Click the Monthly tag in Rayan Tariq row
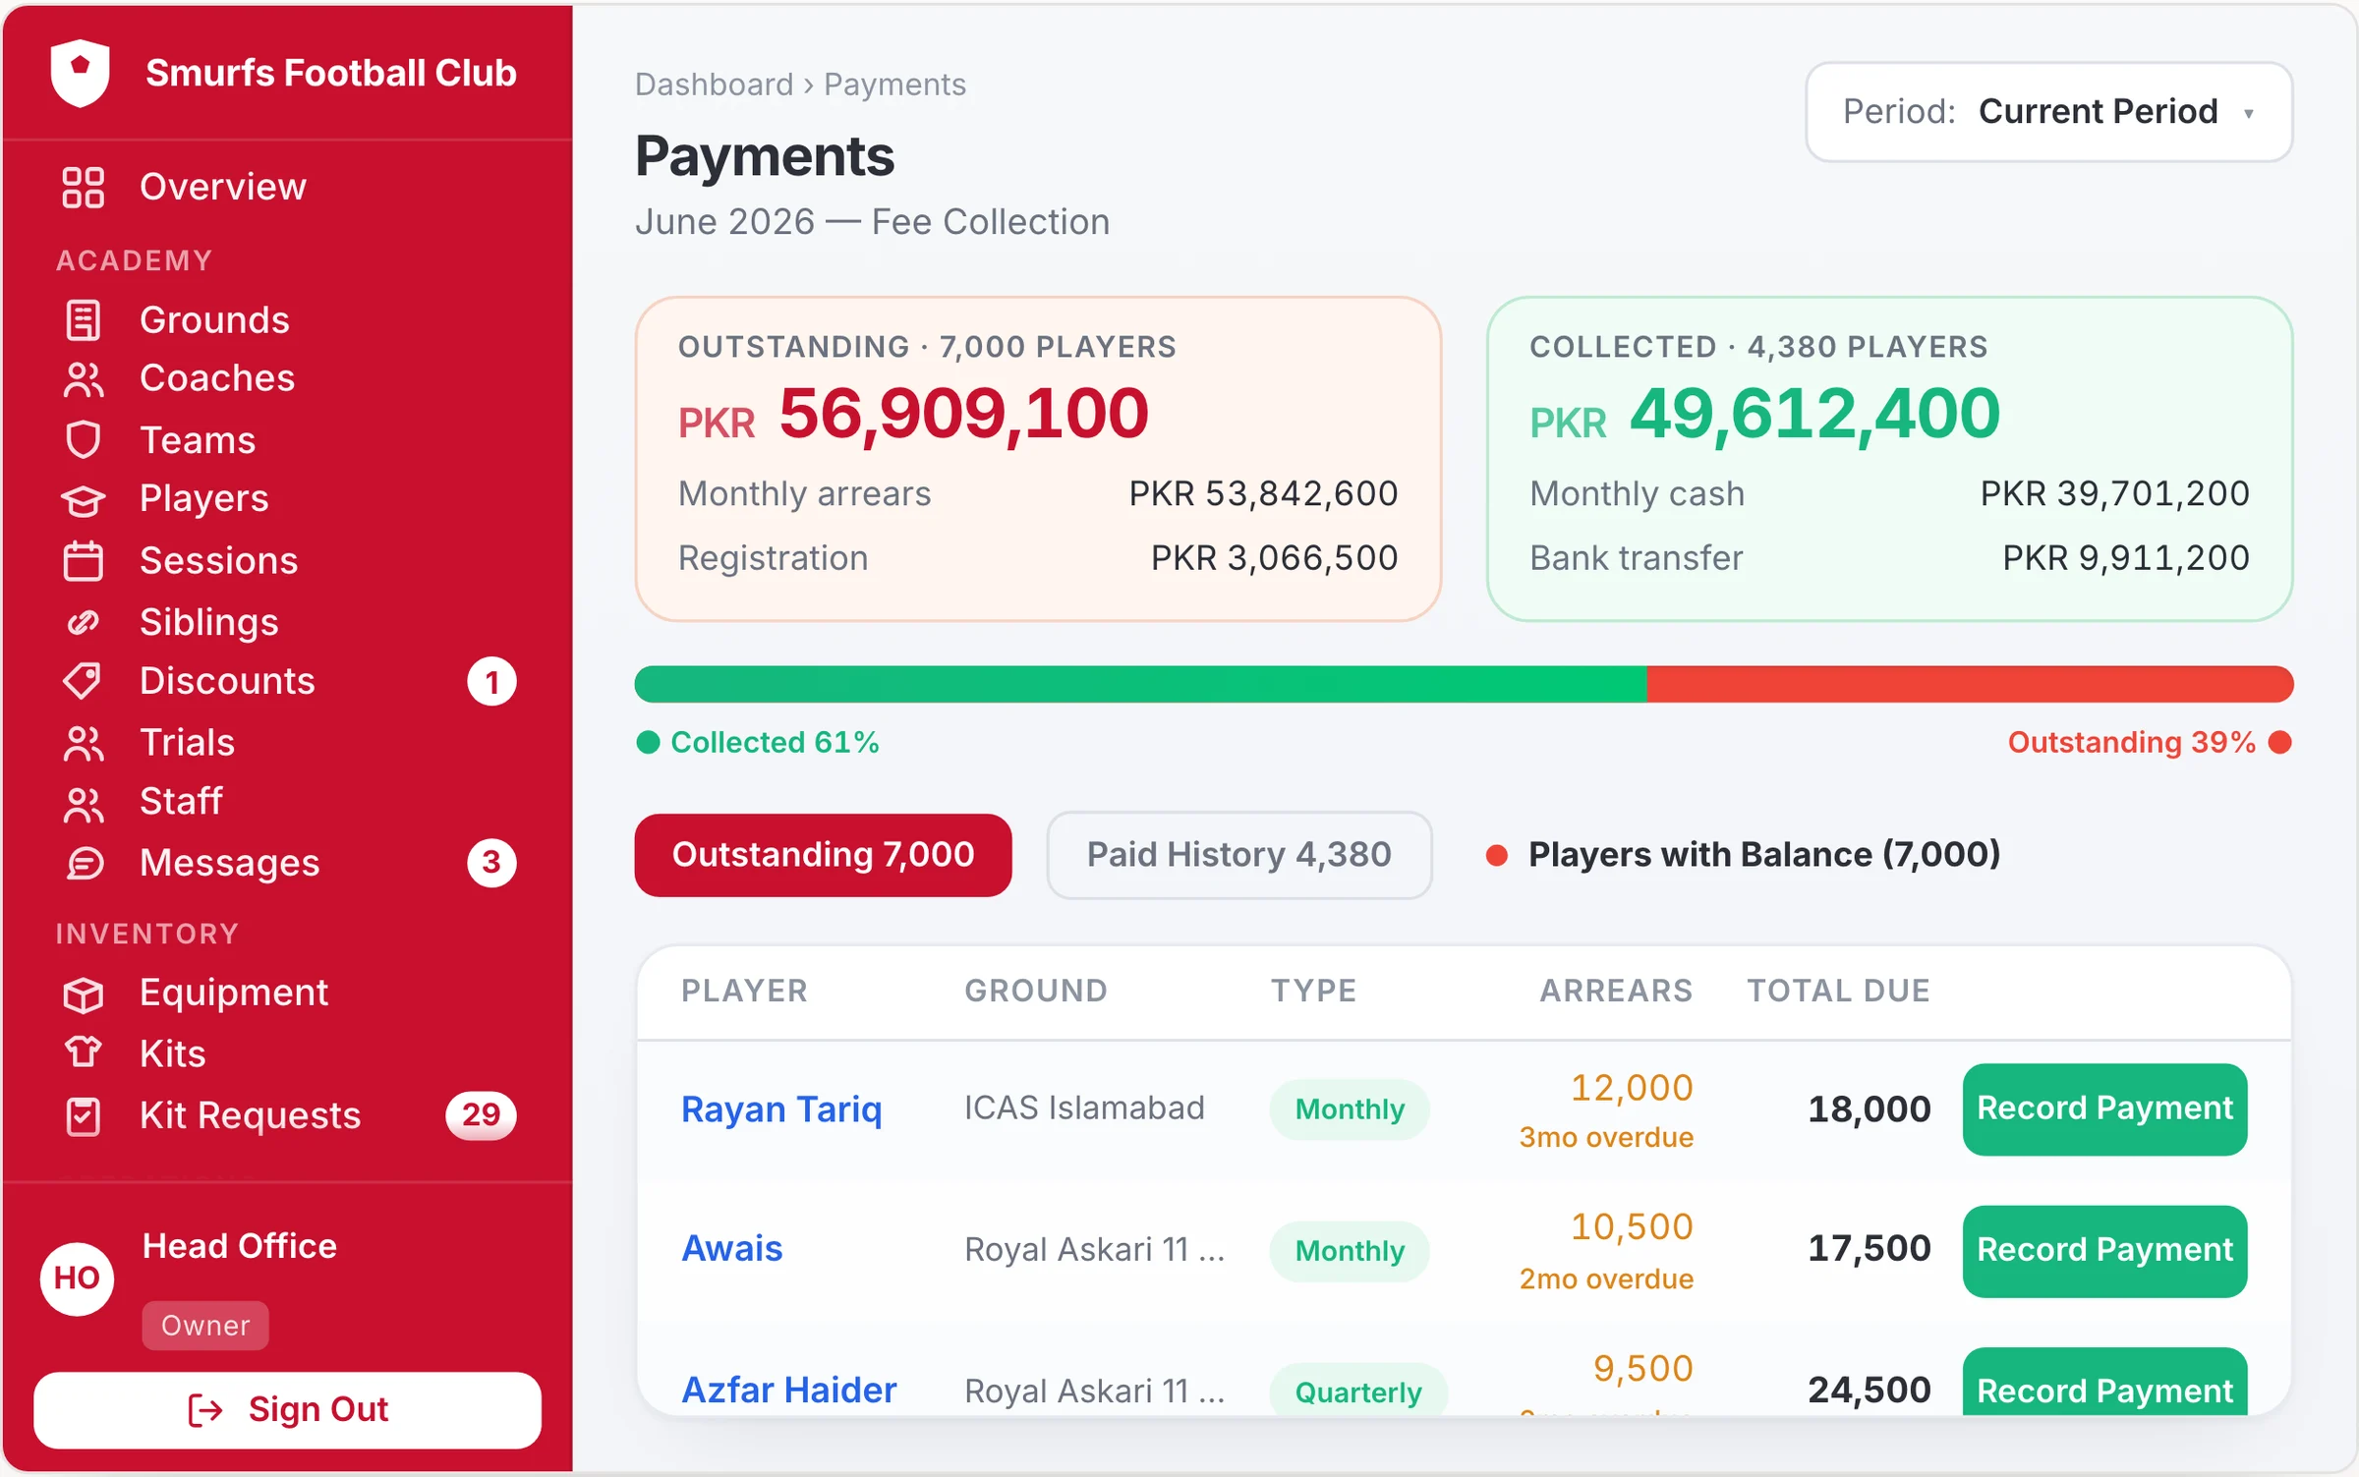 coord(1350,1109)
